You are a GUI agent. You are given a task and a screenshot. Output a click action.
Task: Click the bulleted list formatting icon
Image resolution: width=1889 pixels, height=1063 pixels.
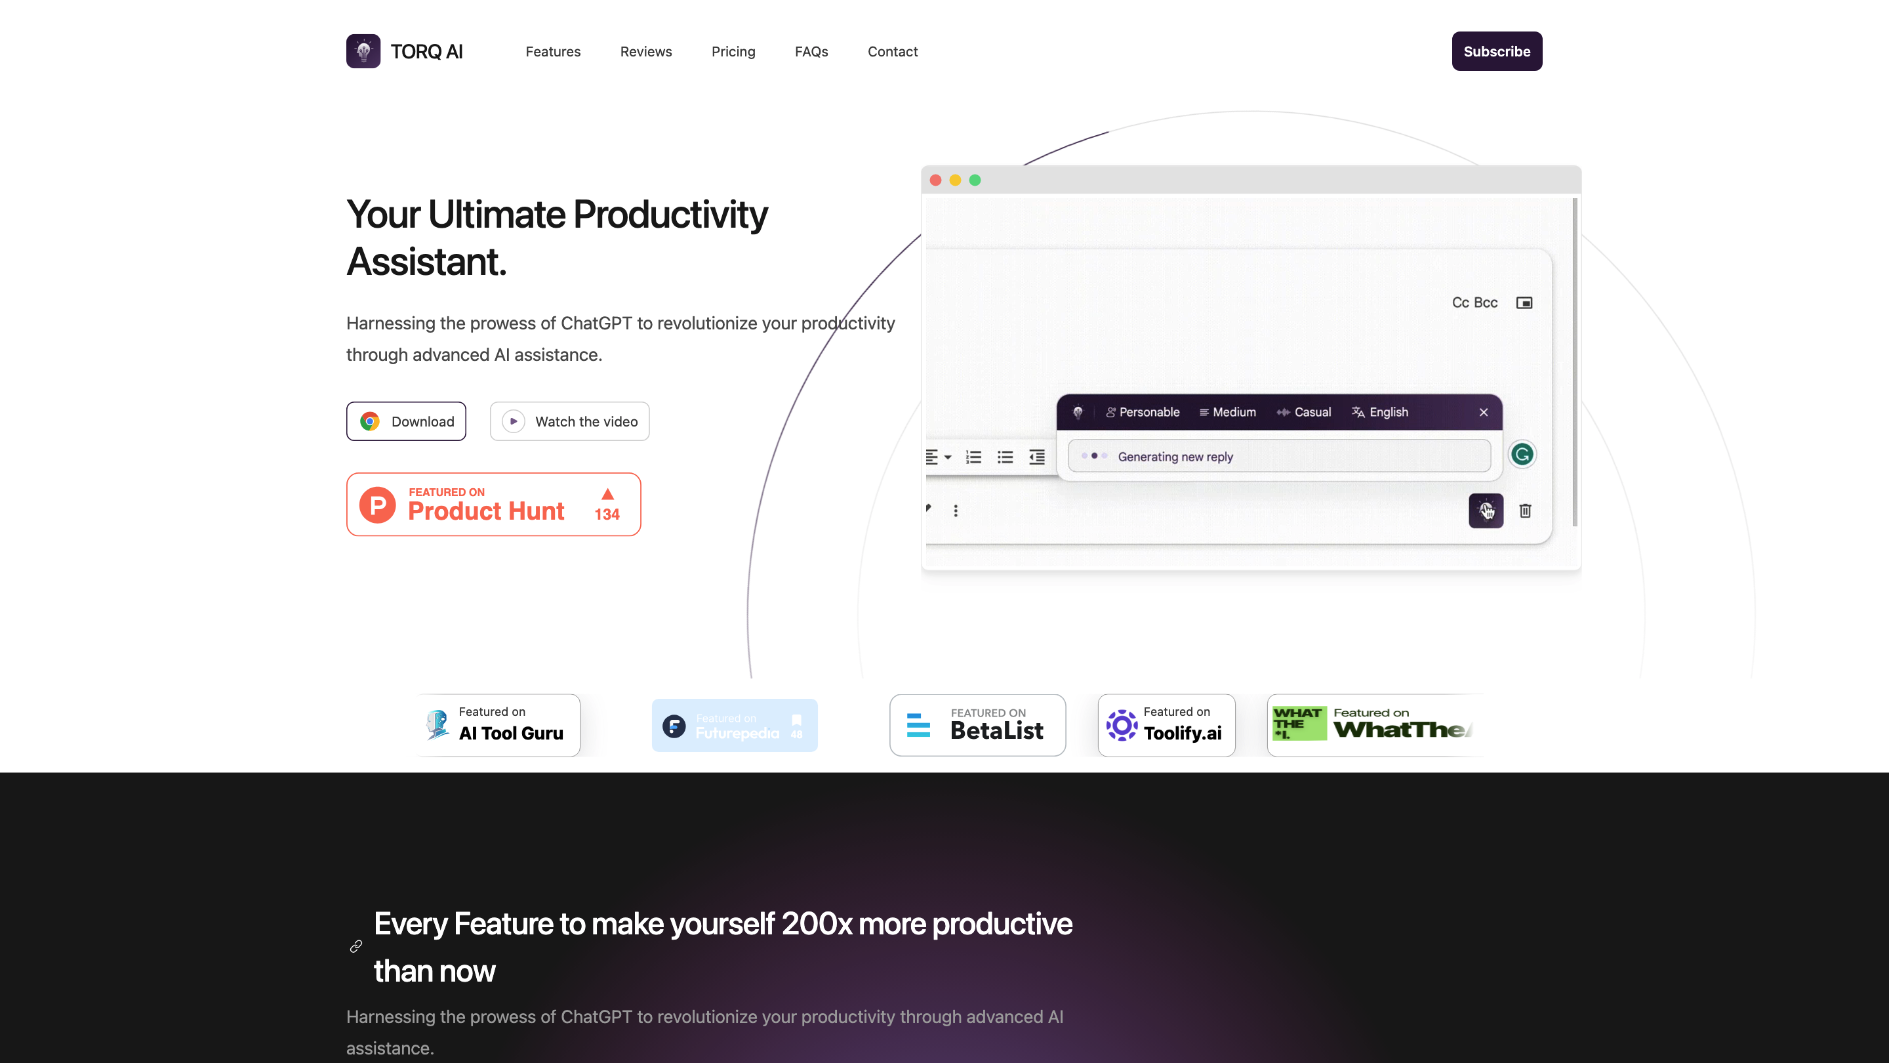click(x=1005, y=457)
